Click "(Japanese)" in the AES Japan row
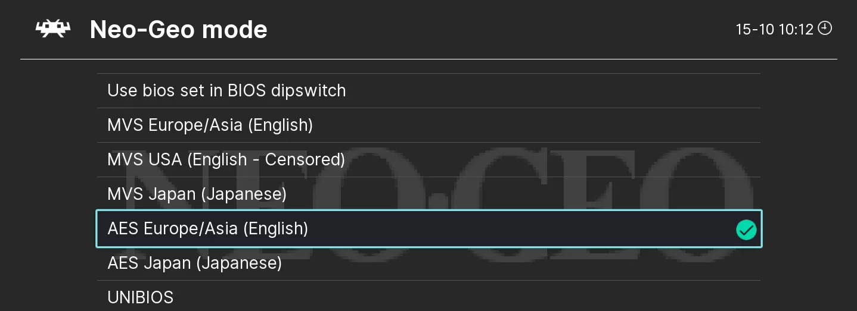Image resolution: width=857 pixels, height=311 pixels. (238, 263)
